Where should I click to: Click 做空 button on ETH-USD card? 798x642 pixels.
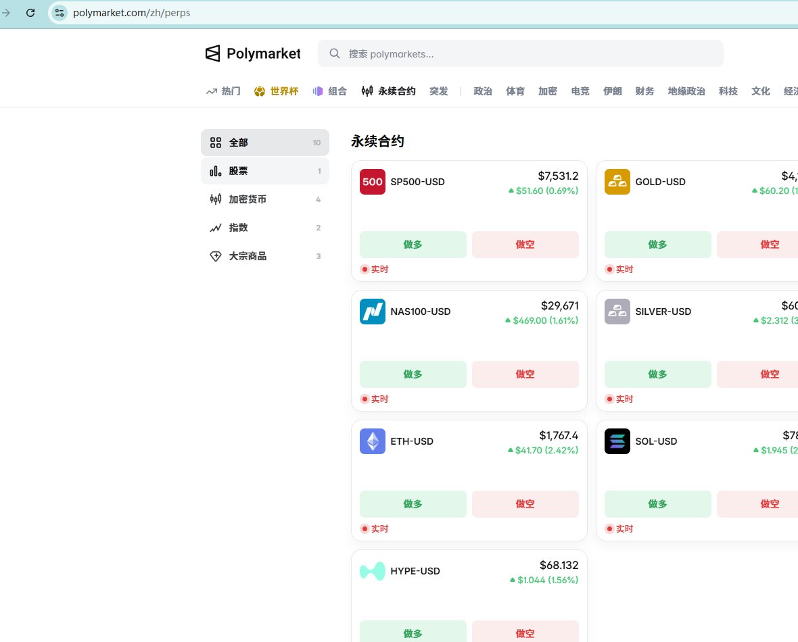click(x=525, y=503)
